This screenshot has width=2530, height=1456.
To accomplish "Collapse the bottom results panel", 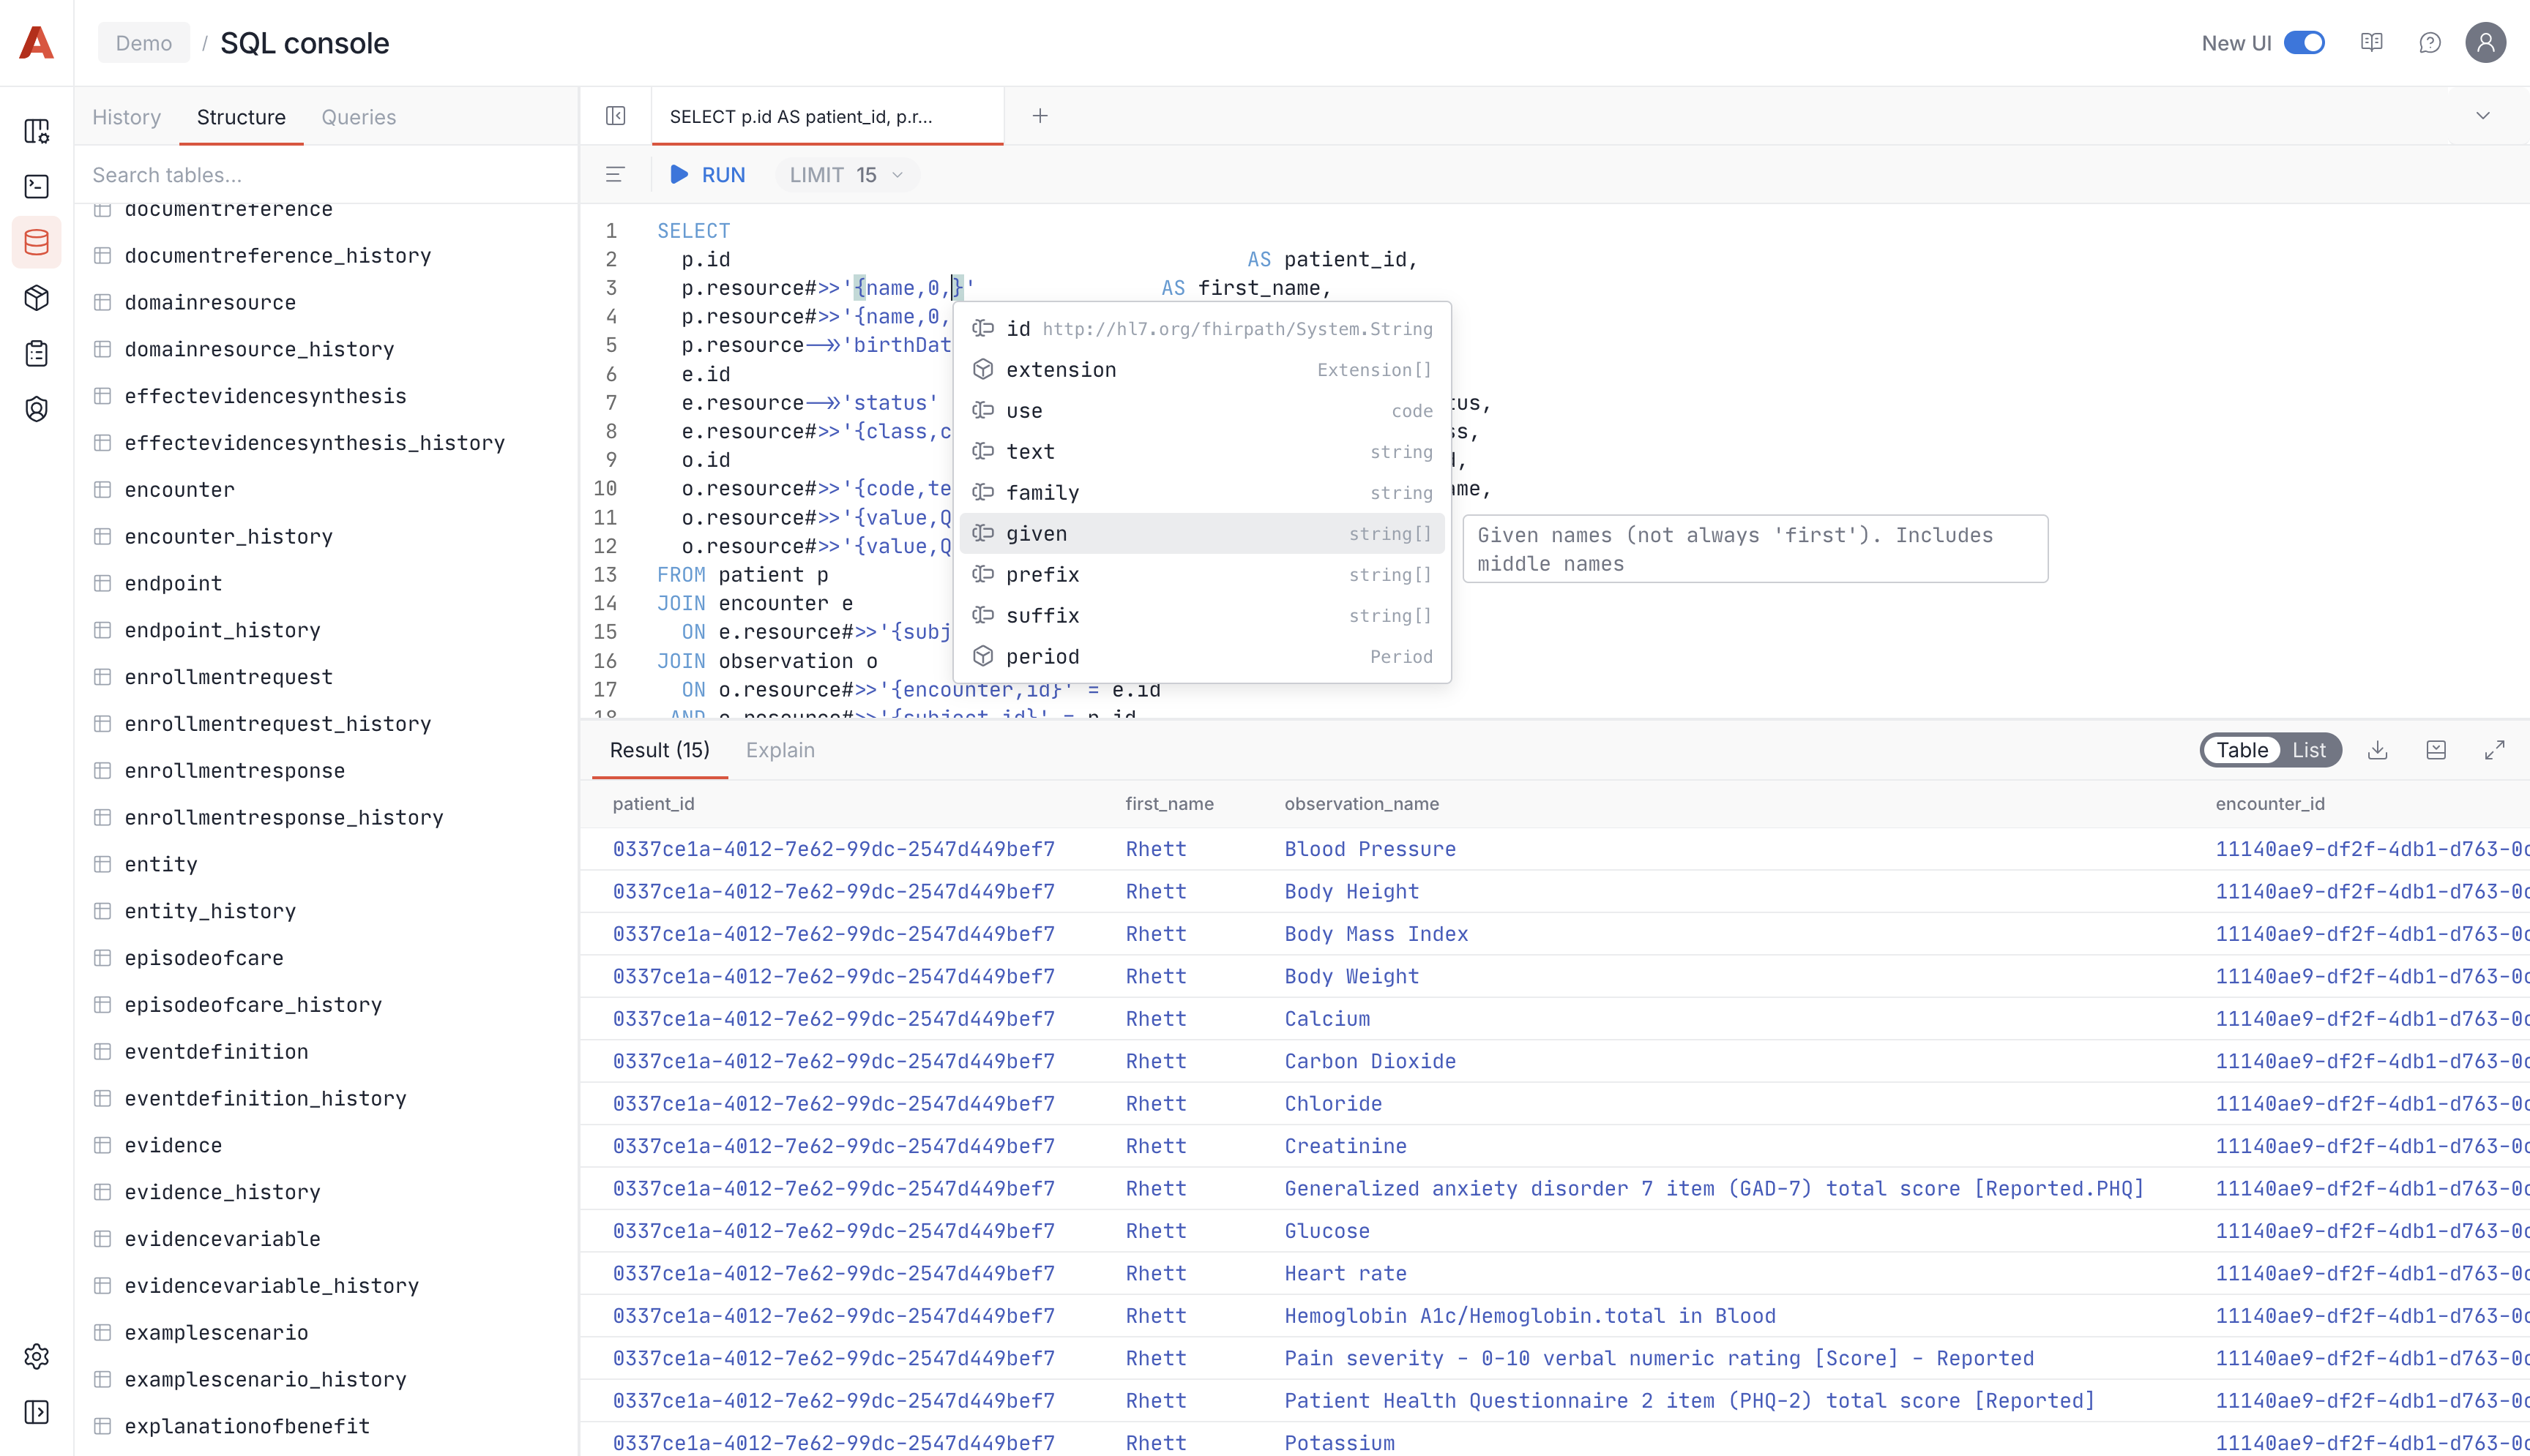I will [x=2437, y=749].
